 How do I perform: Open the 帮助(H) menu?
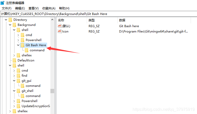pyautogui.click(x=64, y=8)
